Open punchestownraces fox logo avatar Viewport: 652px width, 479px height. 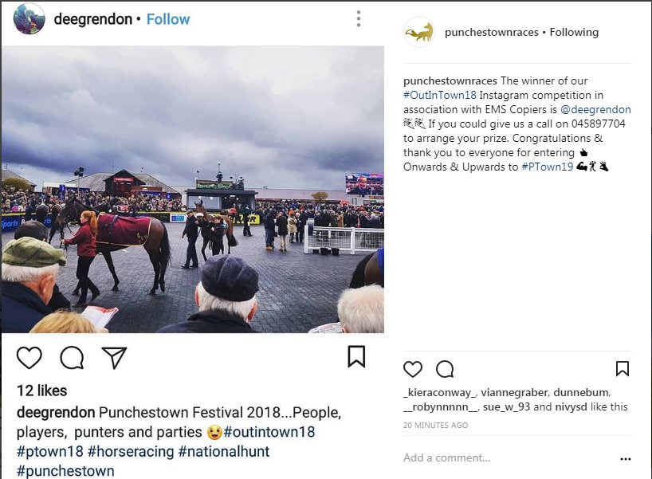pos(419,32)
